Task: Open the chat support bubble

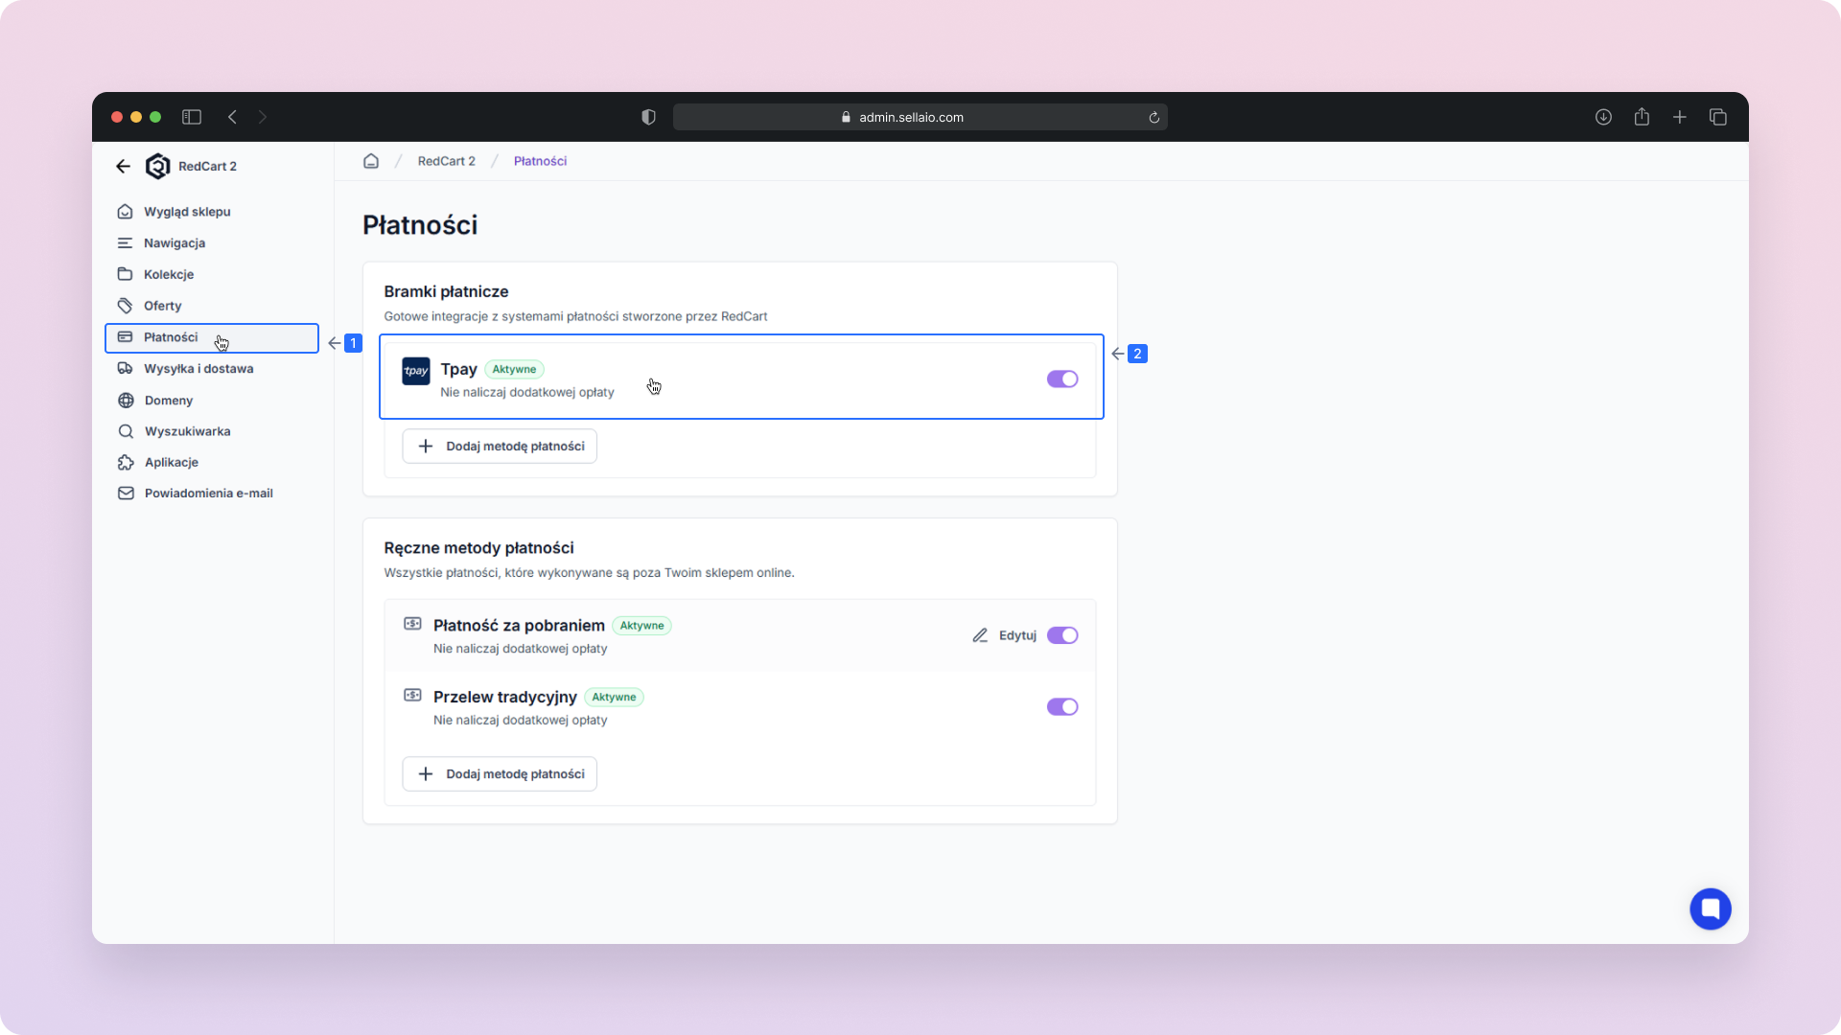Action: pos(1710,908)
